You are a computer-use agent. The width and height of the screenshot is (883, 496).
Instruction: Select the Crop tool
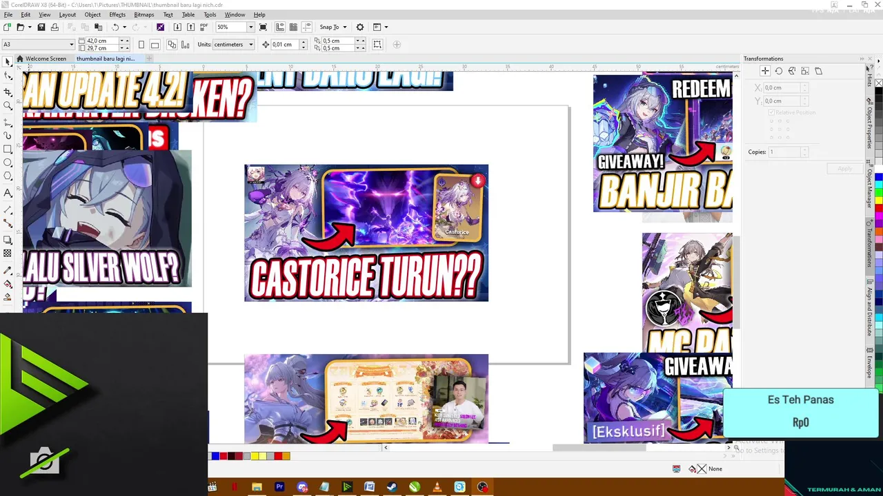click(8, 92)
